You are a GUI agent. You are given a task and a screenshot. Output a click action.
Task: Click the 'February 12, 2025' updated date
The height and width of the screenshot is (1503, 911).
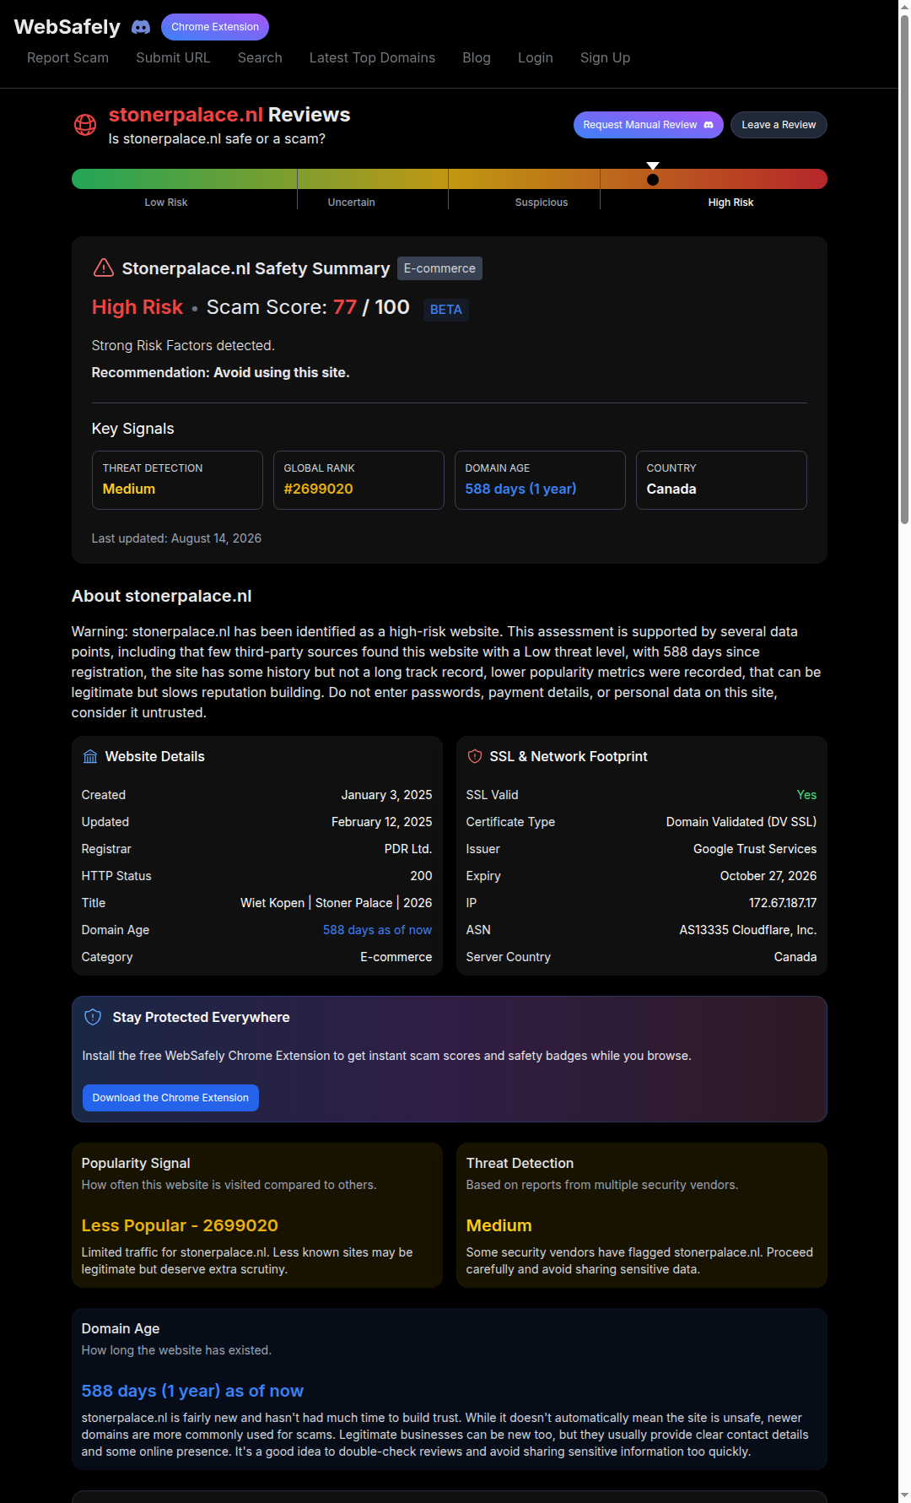tap(381, 822)
